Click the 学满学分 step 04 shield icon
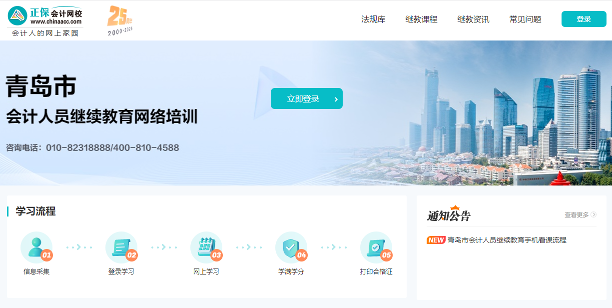The image size is (612, 308). [291, 247]
